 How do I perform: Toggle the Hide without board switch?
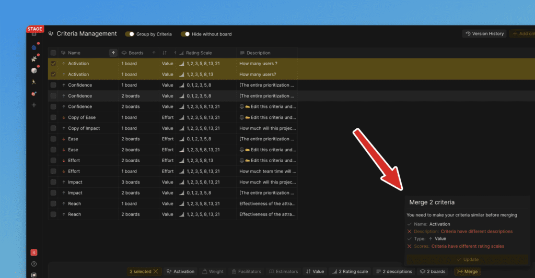(184, 34)
